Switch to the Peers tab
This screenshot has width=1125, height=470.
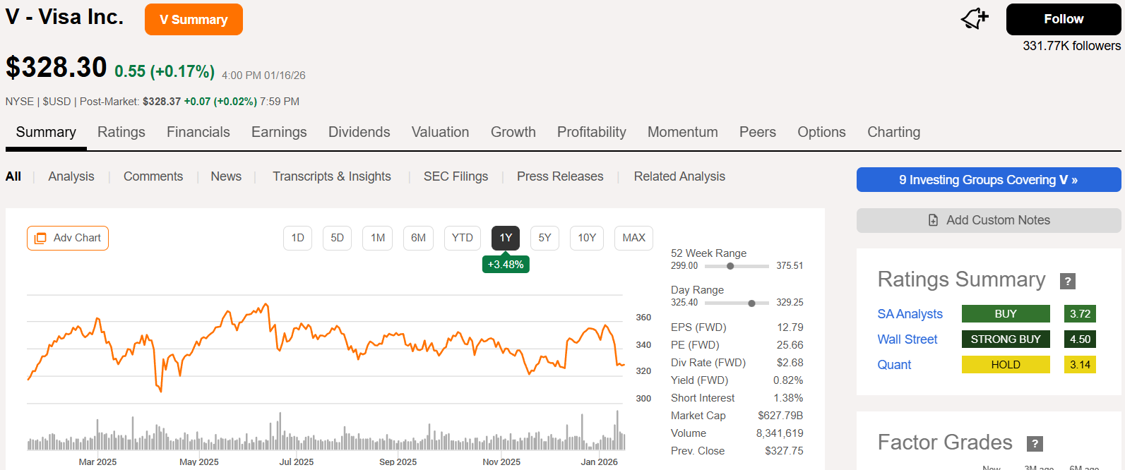[x=758, y=132]
